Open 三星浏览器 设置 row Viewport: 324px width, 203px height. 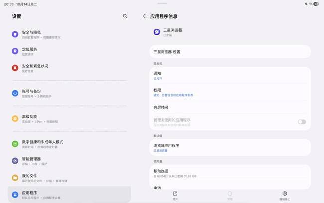pos(229,52)
